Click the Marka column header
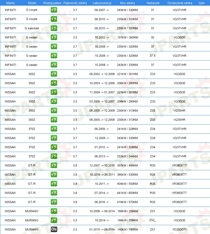 [x=10, y=3]
